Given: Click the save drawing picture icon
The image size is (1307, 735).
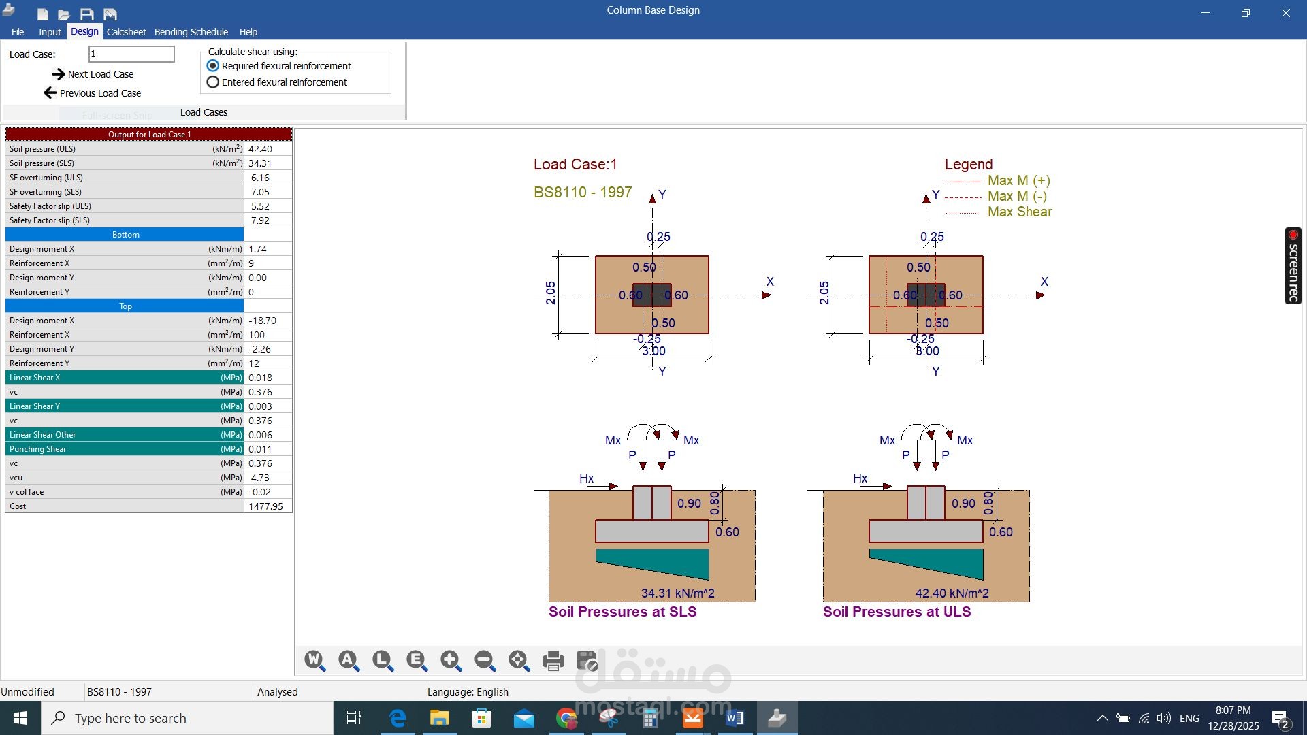Looking at the screenshot, I should [587, 660].
